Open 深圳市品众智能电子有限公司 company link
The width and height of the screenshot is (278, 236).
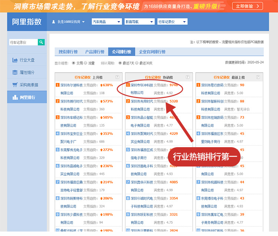click(142, 122)
